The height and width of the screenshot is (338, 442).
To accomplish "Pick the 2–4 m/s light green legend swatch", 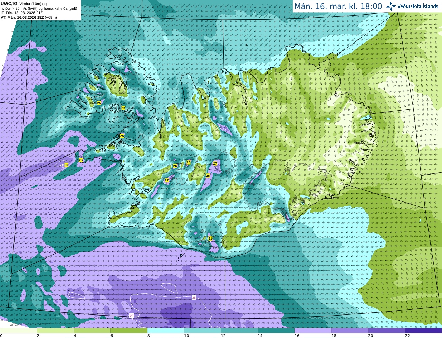I will [x=55, y=330].
